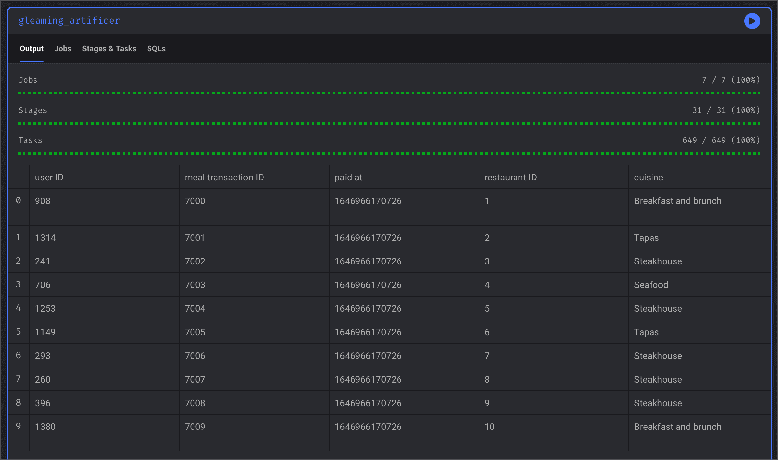The image size is (778, 460).
Task: Click the Tasks progress bar
Action: point(389,154)
